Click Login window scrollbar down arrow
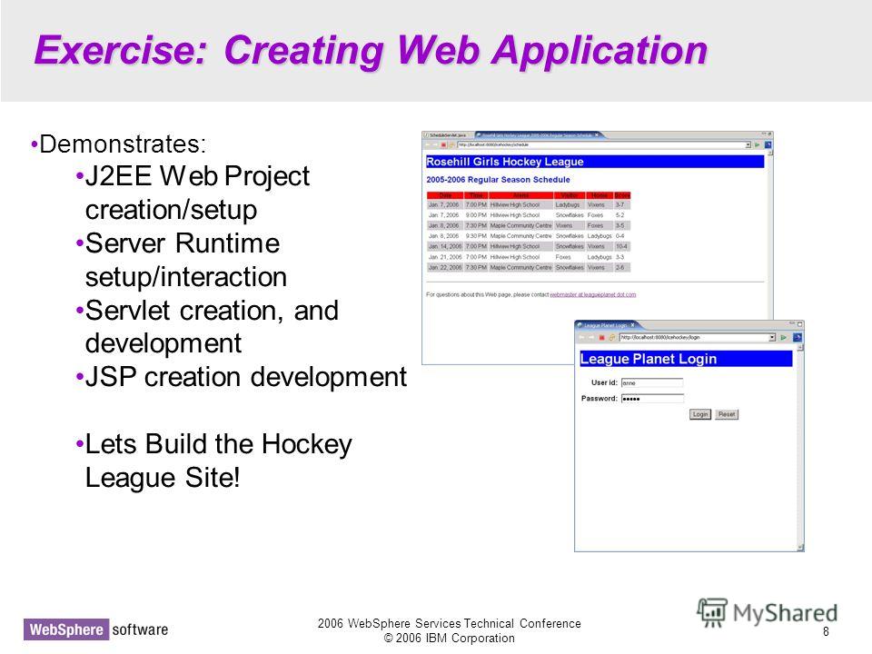Viewport: 872px width, 654px height. pyautogui.click(x=800, y=548)
